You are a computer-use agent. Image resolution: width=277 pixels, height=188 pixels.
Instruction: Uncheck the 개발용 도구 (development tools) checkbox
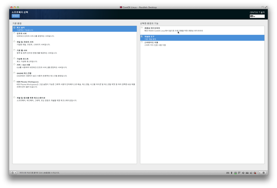pyautogui.click(x=142, y=36)
